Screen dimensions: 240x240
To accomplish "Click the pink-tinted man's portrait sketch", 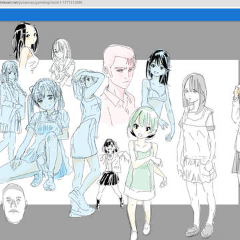I will pos(118,85).
